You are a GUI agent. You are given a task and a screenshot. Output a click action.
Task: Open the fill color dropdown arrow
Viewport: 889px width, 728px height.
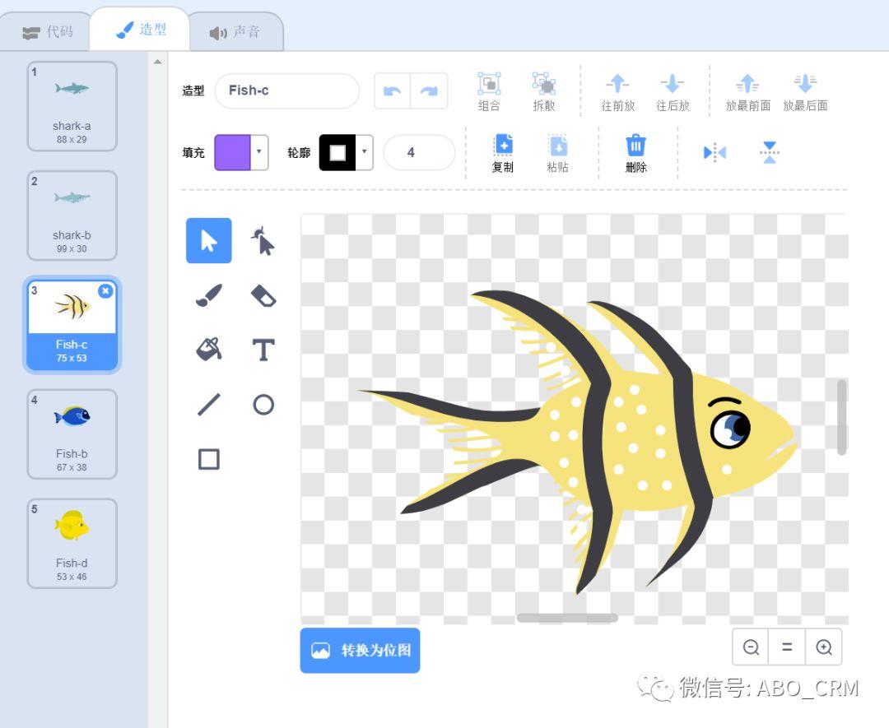(259, 152)
